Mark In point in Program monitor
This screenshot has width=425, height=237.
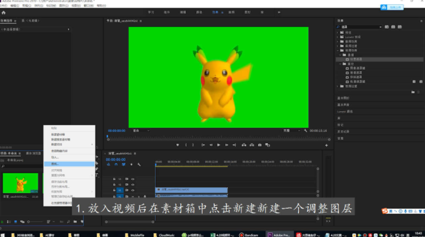click(x=186, y=145)
